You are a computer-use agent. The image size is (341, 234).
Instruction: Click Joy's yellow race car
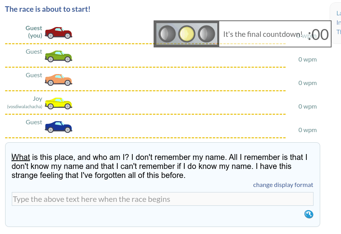pos(59,103)
